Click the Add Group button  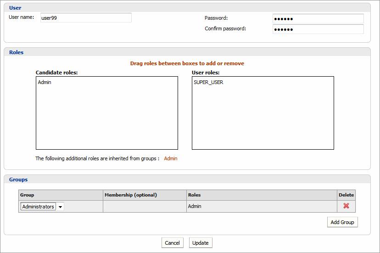click(342, 222)
